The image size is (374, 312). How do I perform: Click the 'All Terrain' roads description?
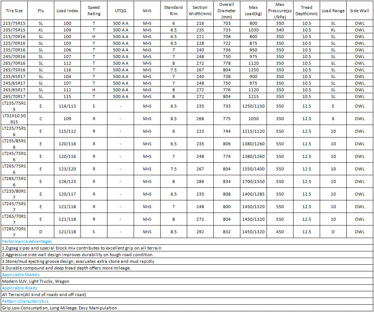44,295
